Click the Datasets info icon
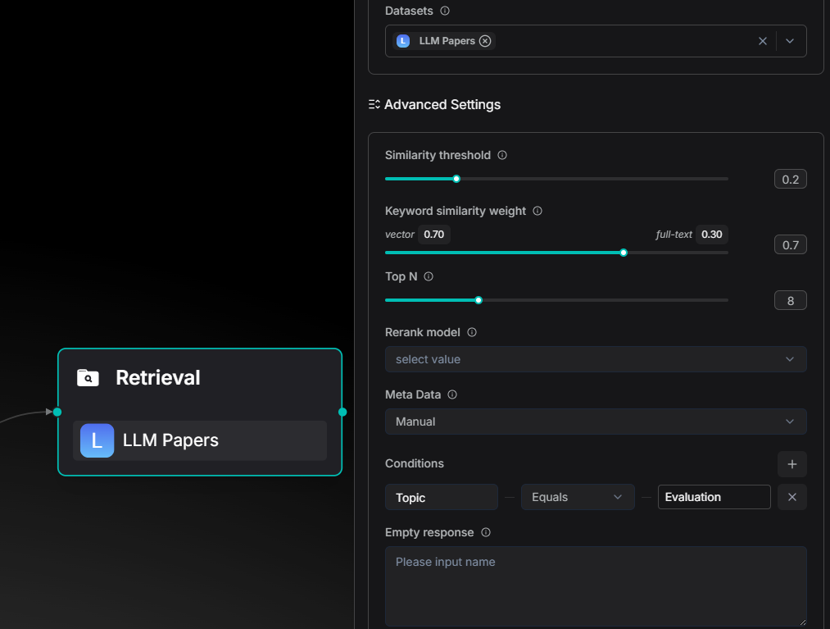 (445, 11)
